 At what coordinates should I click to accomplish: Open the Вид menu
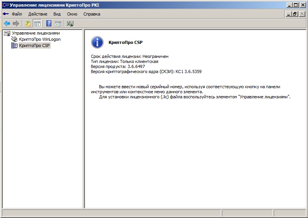click(57, 14)
